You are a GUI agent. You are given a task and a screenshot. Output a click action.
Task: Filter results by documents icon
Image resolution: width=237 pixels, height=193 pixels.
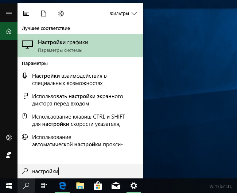[43, 13]
